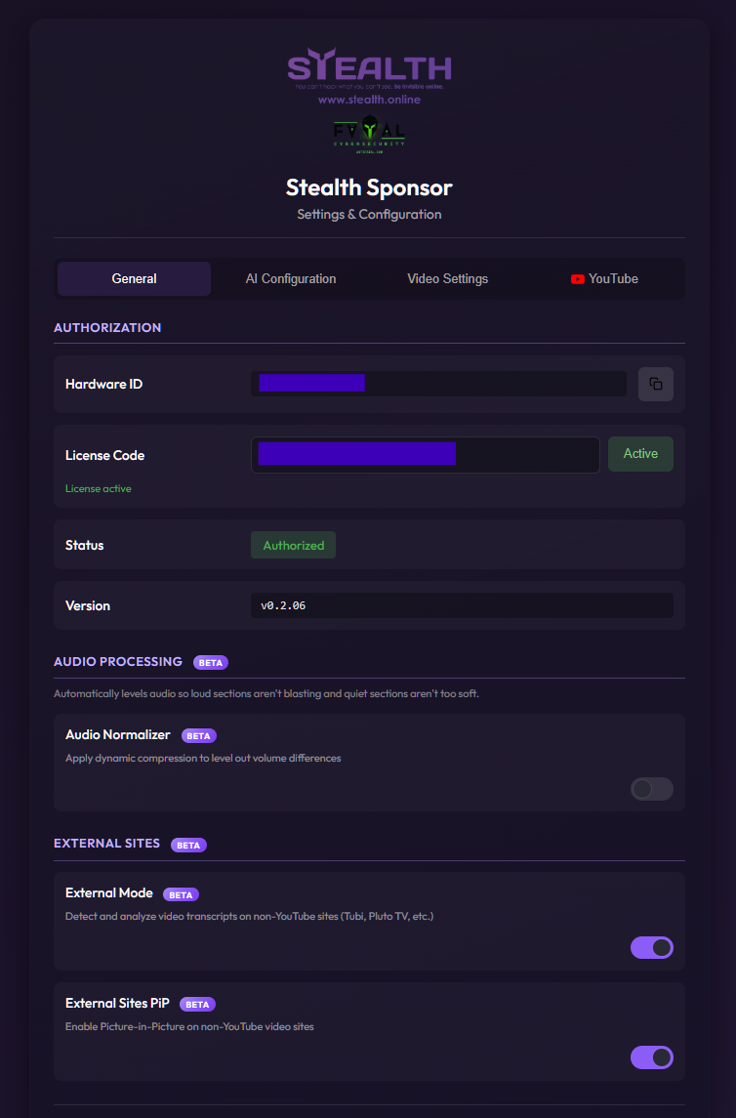Click the cybersecurity sponsor logo
Viewport: 736px width, 1118px height.
[x=369, y=133]
